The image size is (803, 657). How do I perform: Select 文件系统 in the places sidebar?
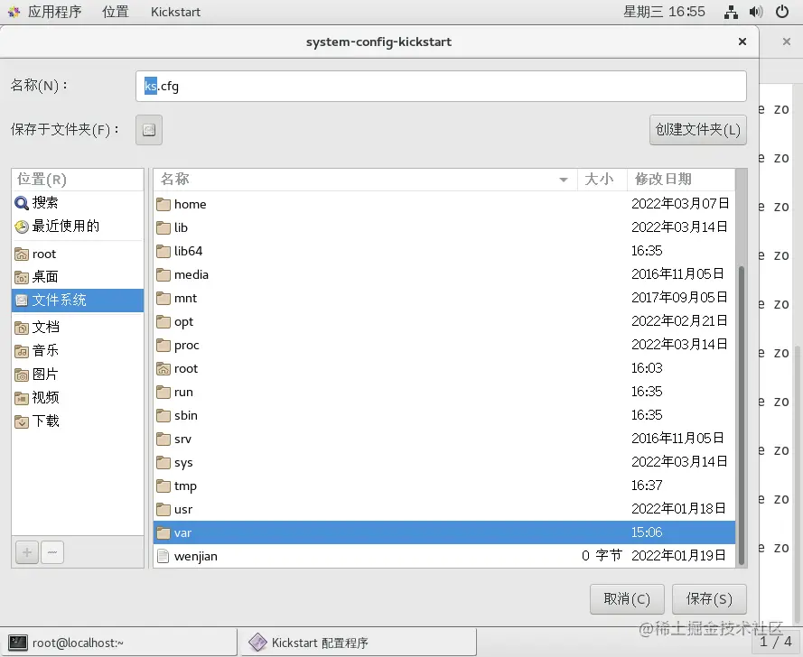tap(78, 301)
